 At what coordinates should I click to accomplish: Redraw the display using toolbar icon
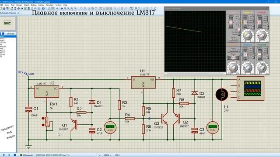click(x=49, y=8)
